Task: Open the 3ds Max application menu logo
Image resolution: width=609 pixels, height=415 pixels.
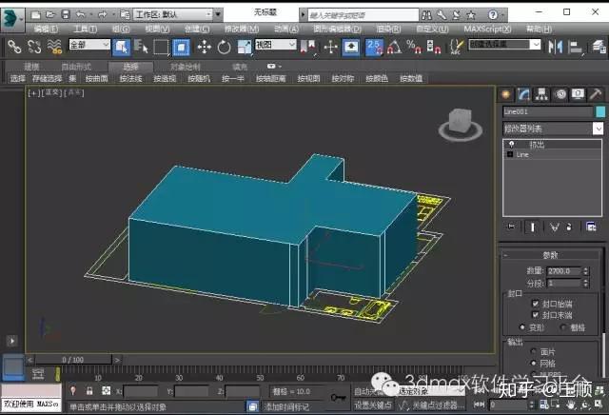Action: pos(12,18)
